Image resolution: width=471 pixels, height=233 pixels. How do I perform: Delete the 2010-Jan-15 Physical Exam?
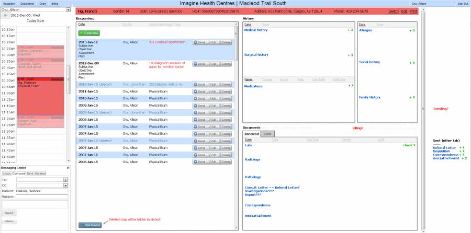[225, 99]
